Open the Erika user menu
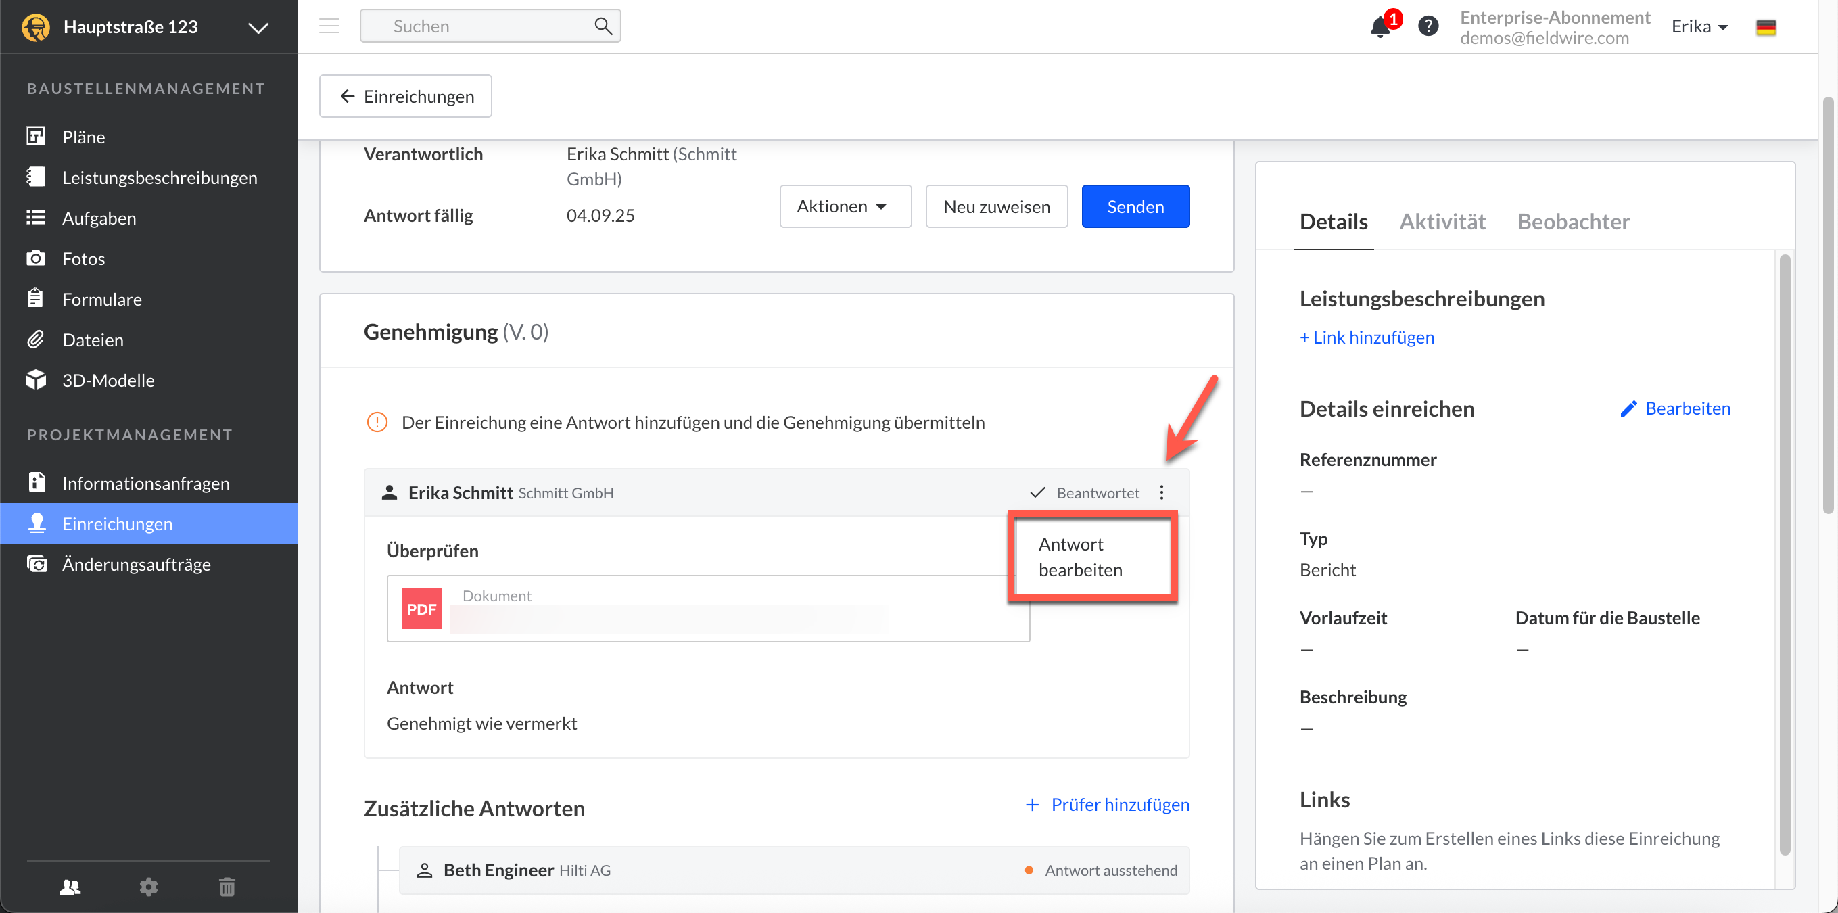The width and height of the screenshot is (1838, 913). click(x=1699, y=26)
